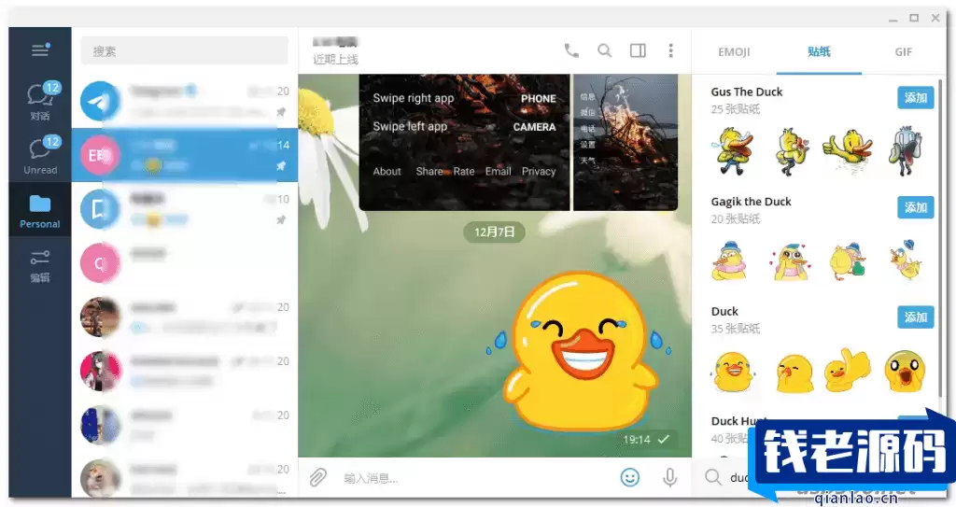
Task: Choose the Duck pack thumbs-up sticker
Action: point(848,371)
